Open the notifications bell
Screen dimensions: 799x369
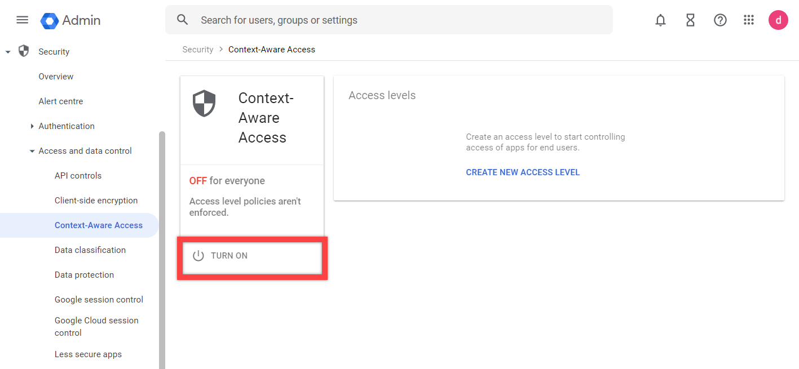pos(660,20)
